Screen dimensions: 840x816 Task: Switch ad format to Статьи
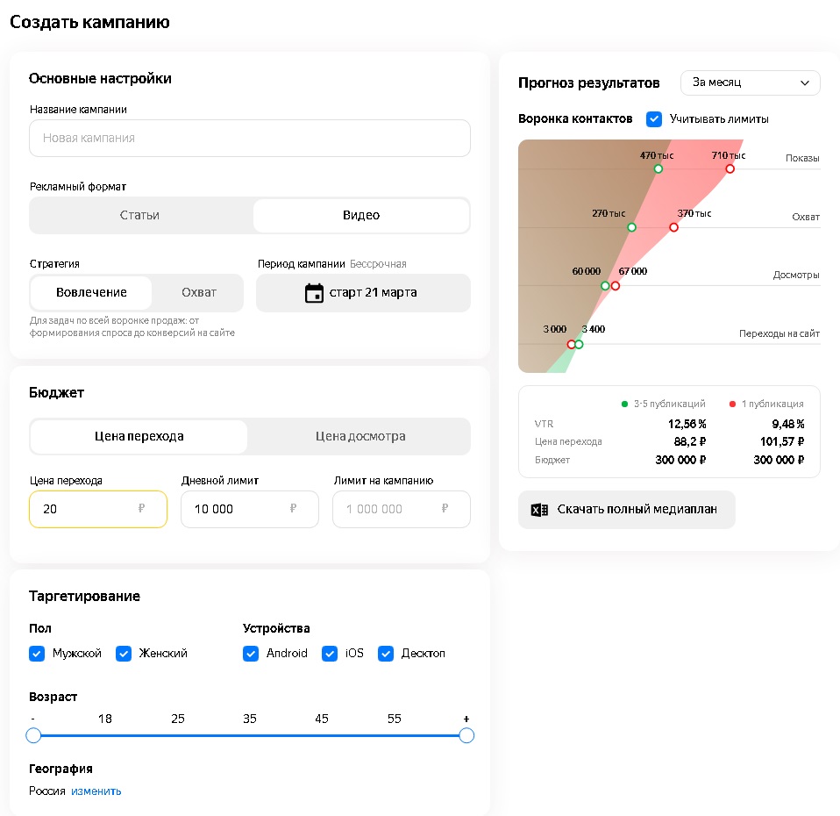140,215
